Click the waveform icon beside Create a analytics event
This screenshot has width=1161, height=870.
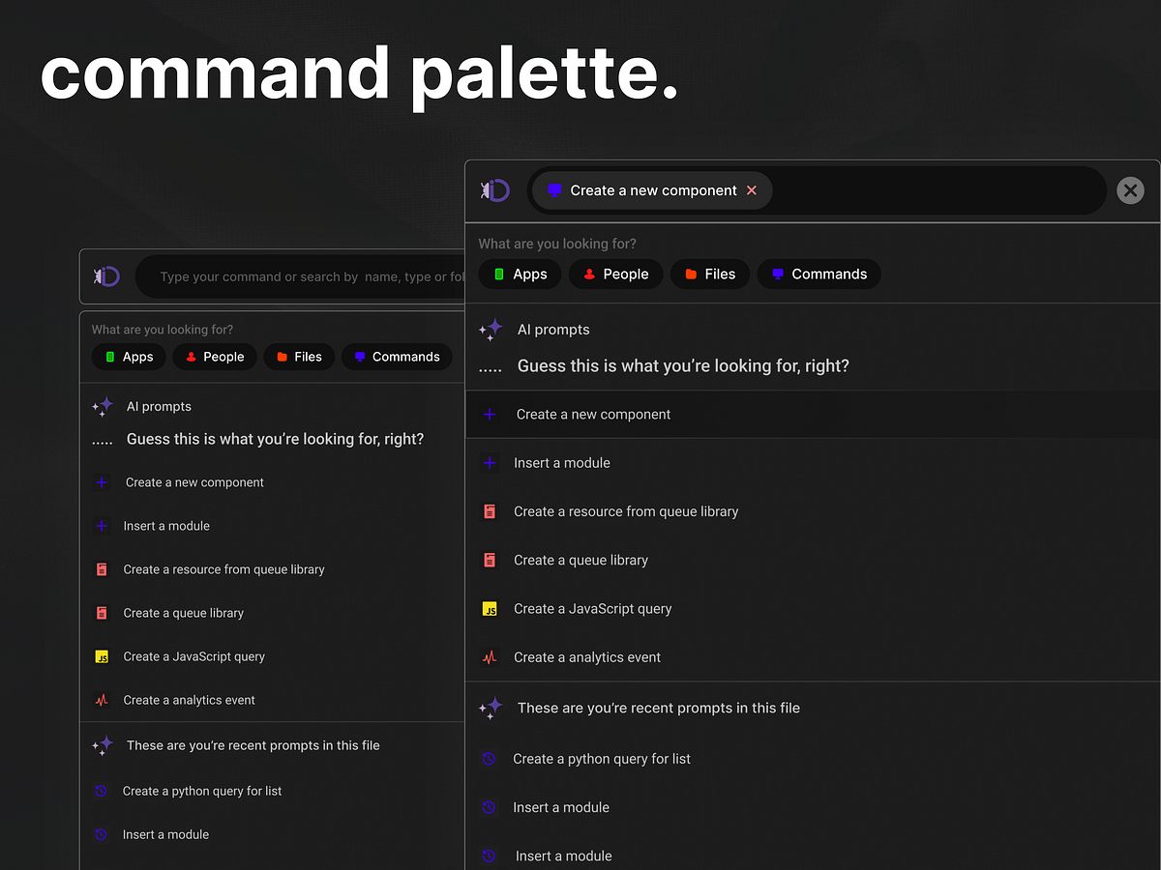pos(490,656)
